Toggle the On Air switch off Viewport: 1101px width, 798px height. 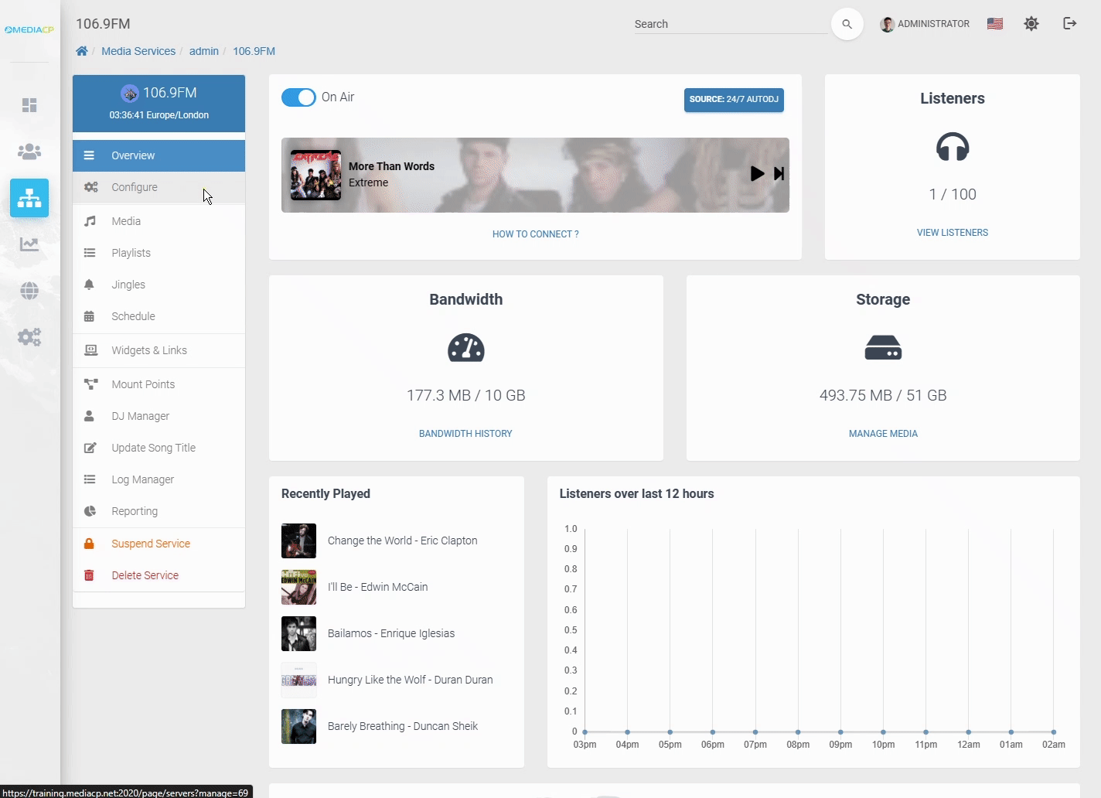click(x=298, y=97)
